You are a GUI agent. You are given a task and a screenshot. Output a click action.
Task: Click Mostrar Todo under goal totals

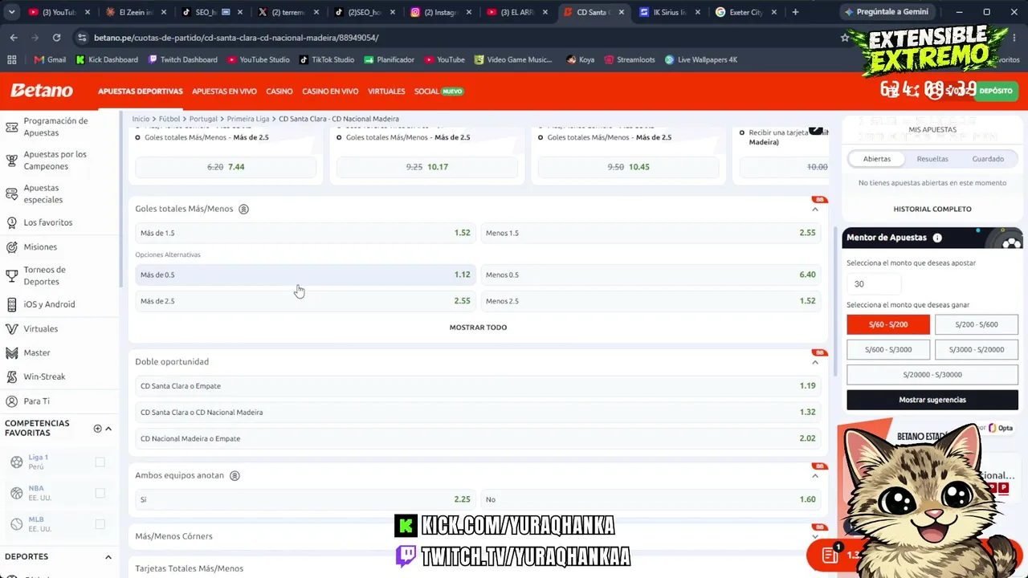(478, 328)
